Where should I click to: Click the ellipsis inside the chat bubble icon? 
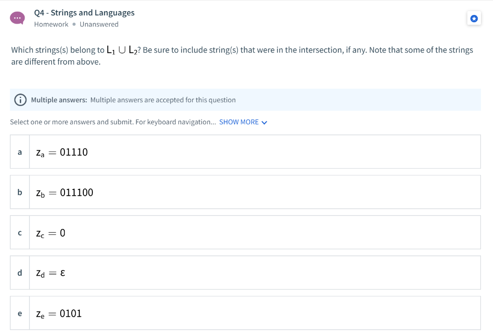(18, 17)
